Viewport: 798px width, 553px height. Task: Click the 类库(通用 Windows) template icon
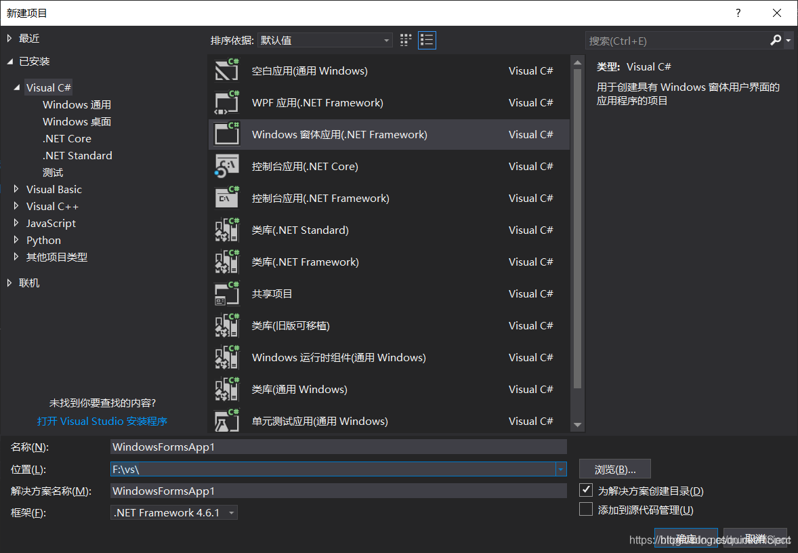(x=227, y=389)
